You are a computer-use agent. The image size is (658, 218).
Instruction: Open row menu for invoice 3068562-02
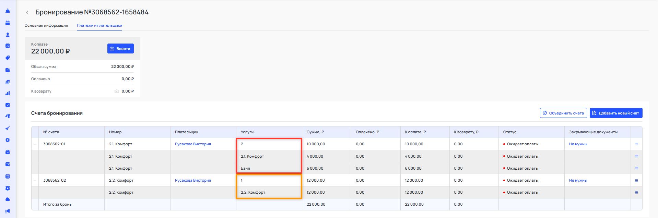coord(636,180)
